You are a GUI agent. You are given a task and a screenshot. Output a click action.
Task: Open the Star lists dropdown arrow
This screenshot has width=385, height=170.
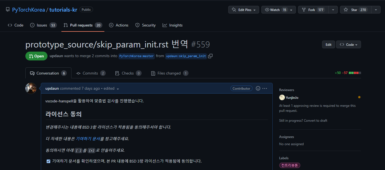[376, 10]
